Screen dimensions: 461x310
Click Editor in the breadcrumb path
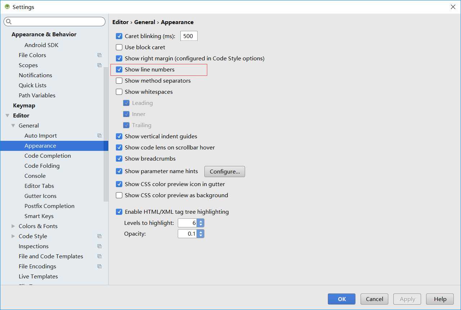tap(120, 22)
